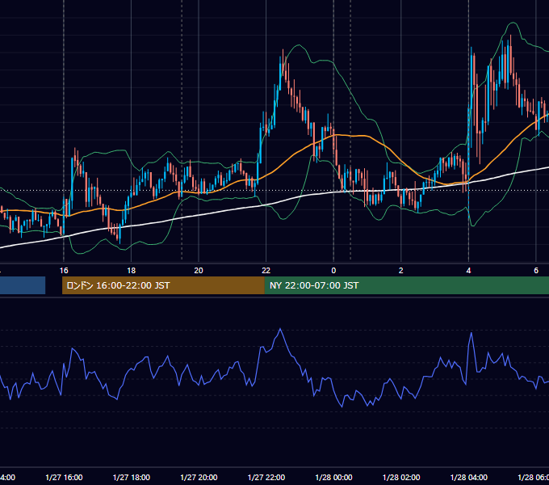Click the 1/27 22:00 date label

point(266,477)
